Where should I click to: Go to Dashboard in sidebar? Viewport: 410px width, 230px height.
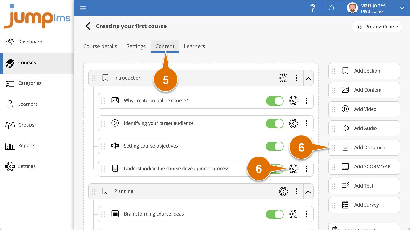[37, 42]
